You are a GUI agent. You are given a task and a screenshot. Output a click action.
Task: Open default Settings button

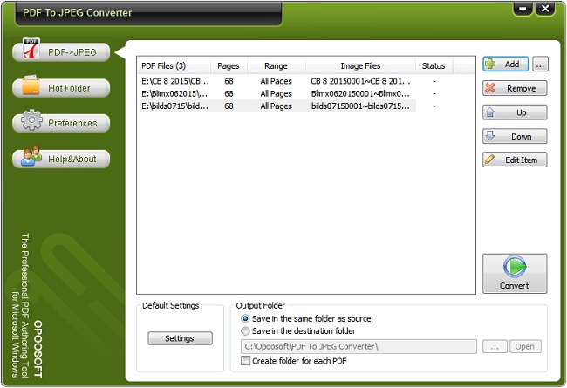[x=180, y=338]
